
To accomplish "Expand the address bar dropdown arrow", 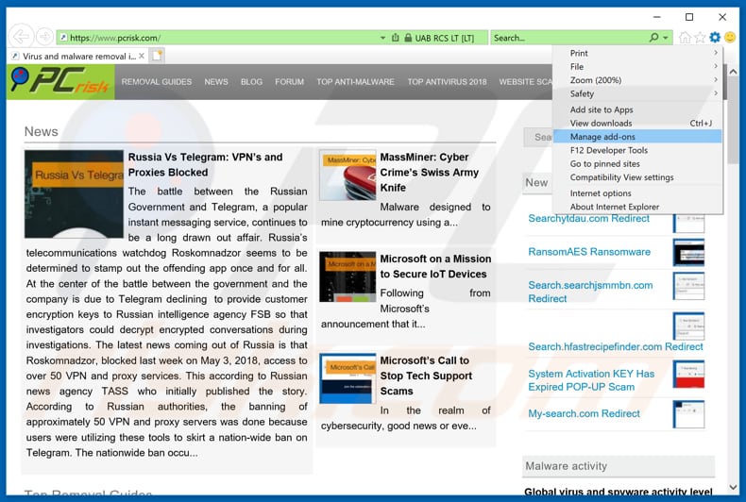I will pos(382,38).
